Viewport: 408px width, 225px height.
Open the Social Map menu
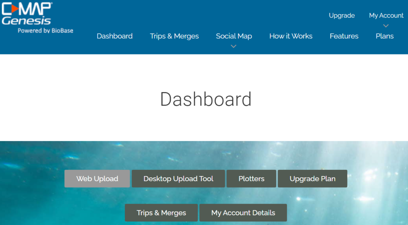tap(233, 36)
